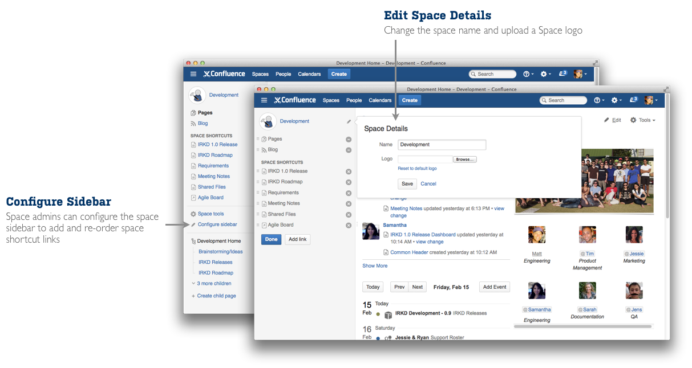The image size is (692, 368).
Task: Click the Today calendar button
Action: click(x=373, y=287)
